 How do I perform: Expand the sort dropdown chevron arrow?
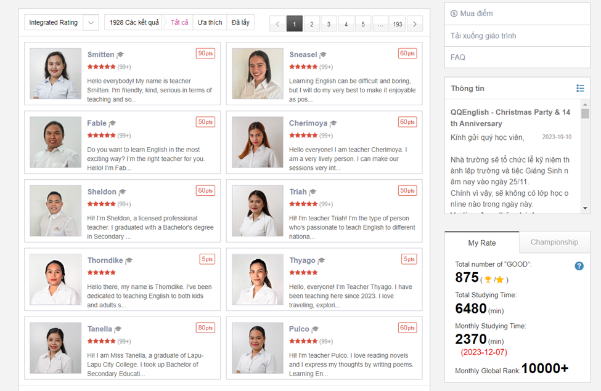pos(91,23)
